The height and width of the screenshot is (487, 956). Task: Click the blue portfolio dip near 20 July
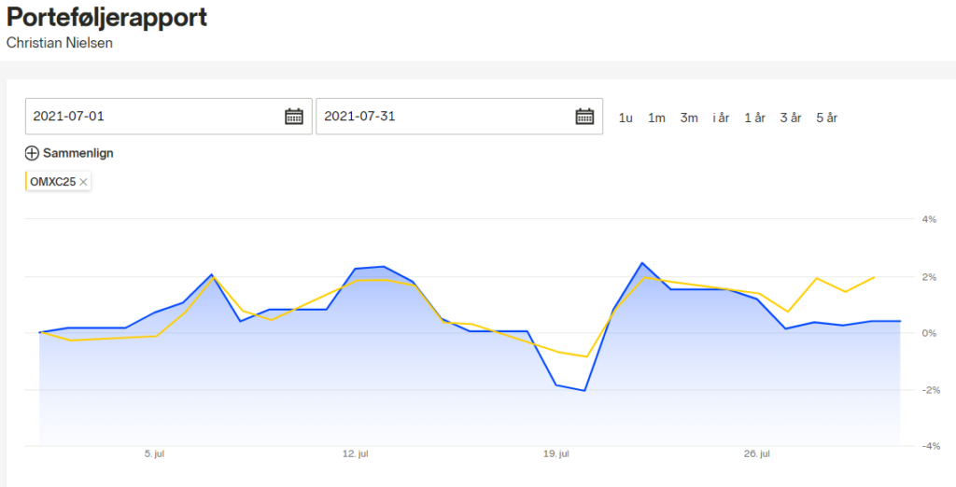click(584, 390)
